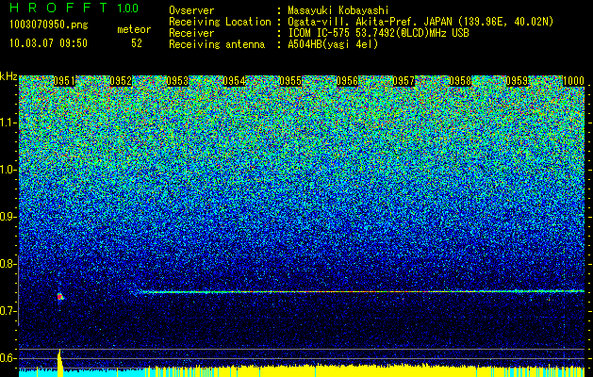Click the observer name Masayuki Kobayashi
The height and width of the screenshot is (377, 593).
pyautogui.click(x=338, y=10)
